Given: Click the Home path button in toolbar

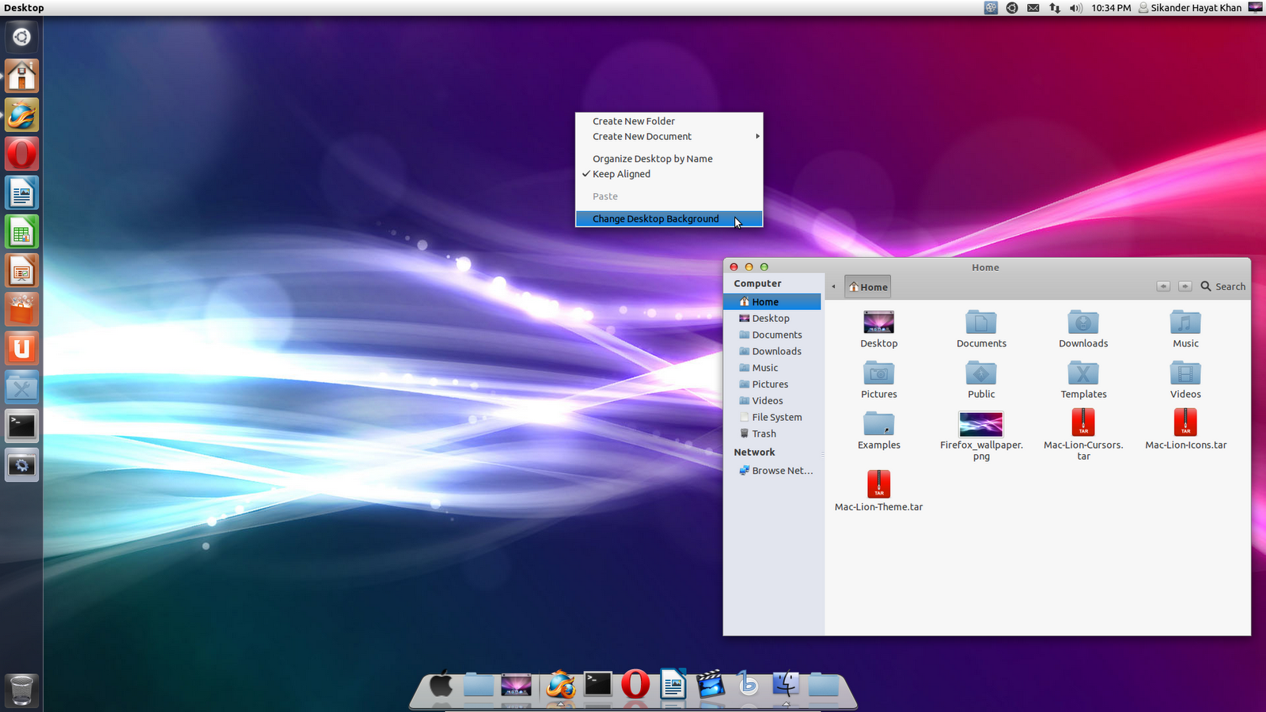Looking at the screenshot, I should [868, 287].
